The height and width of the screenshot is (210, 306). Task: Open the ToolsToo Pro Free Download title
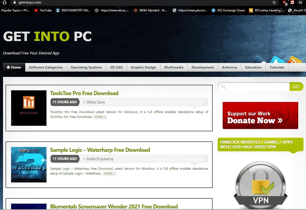click(84, 93)
